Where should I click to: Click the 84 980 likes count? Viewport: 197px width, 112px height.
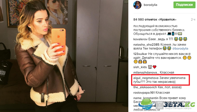point(155,20)
